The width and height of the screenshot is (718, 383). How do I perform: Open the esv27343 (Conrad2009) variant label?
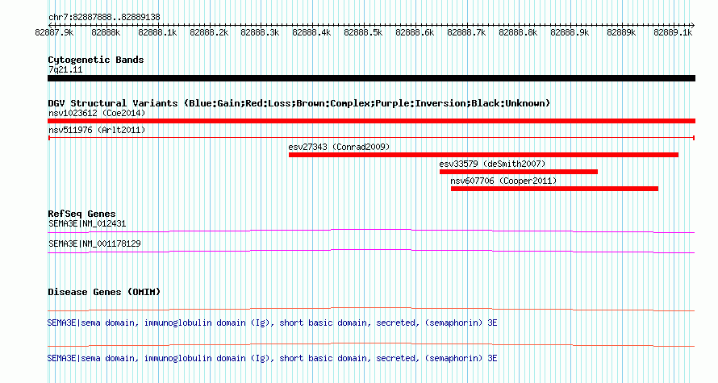click(x=340, y=147)
